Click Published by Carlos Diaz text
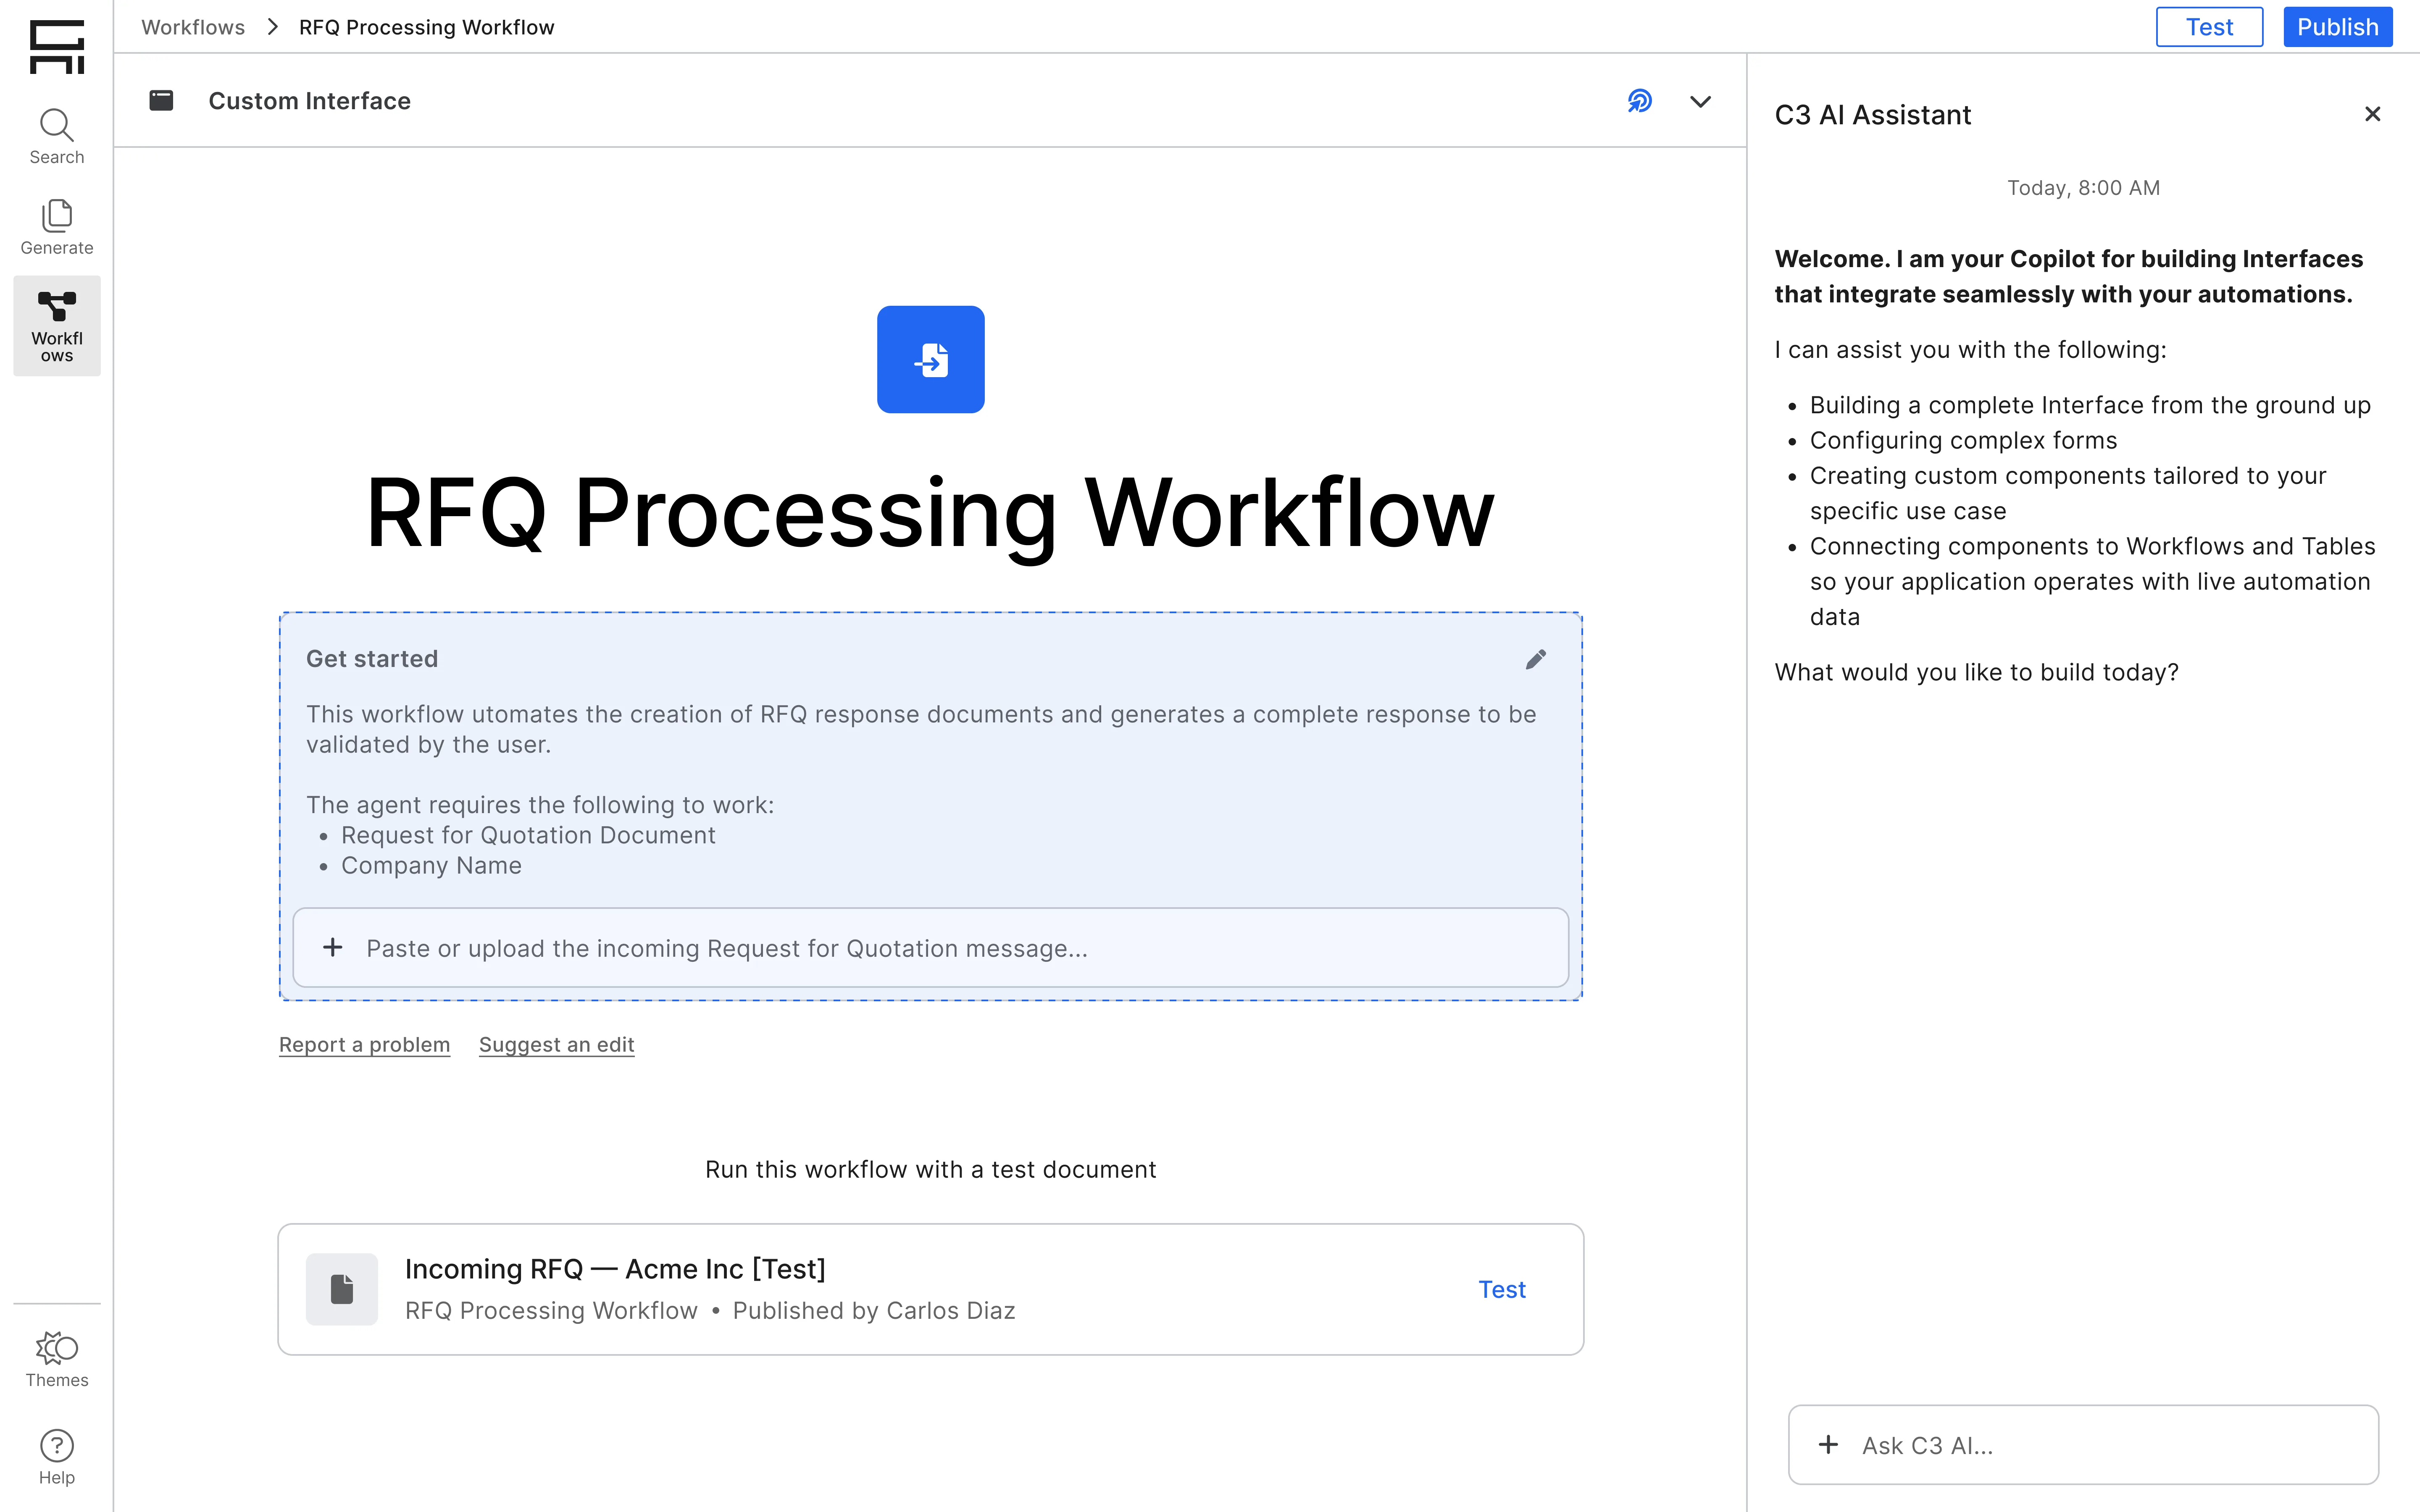The width and height of the screenshot is (2420, 1512). tap(873, 1310)
